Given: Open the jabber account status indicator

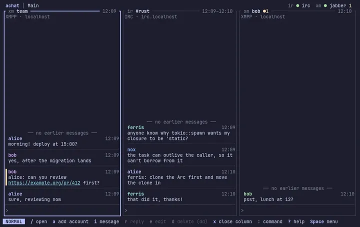Looking at the screenshot, I should [x=333, y=5].
